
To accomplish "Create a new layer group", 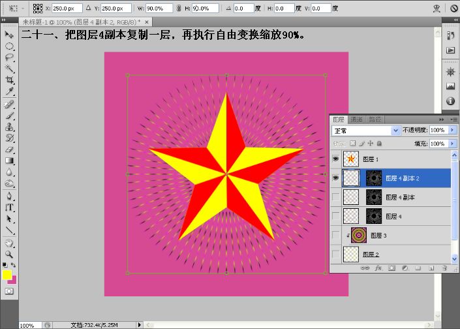I will pyautogui.click(x=418, y=268).
